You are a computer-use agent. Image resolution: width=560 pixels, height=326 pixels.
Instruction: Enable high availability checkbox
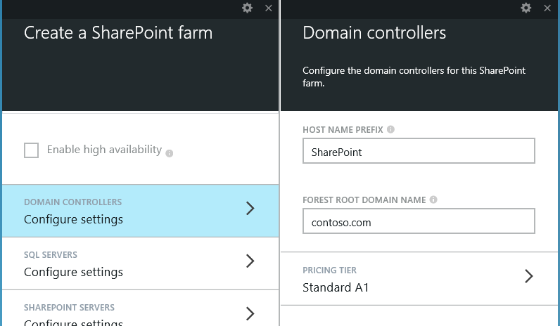click(32, 150)
